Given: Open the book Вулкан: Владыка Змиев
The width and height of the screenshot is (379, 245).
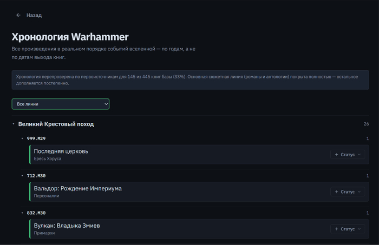Looking at the screenshot, I should pos(67,226).
